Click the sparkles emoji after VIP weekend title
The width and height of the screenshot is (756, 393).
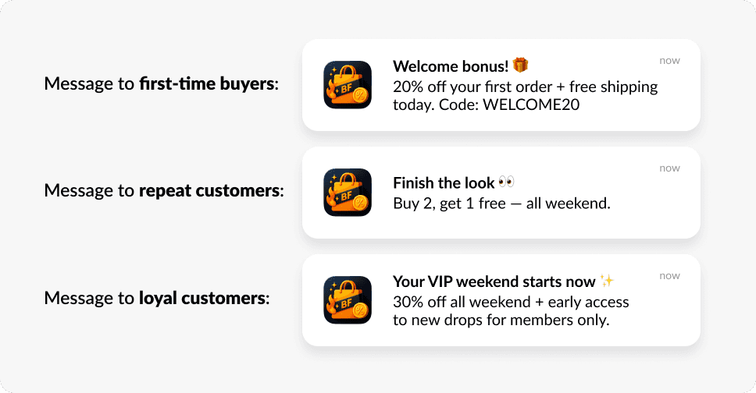607,281
